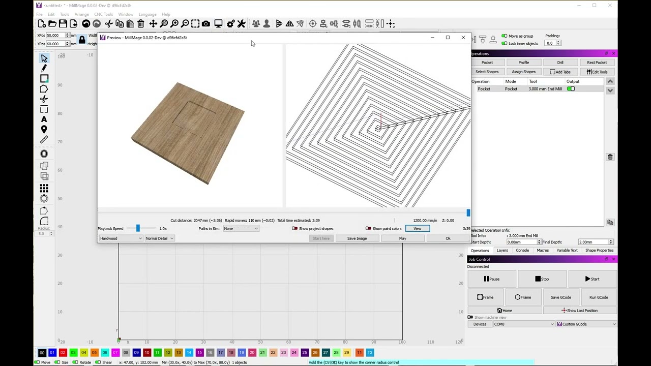Switch to the Shape Properties tab

click(599, 251)
